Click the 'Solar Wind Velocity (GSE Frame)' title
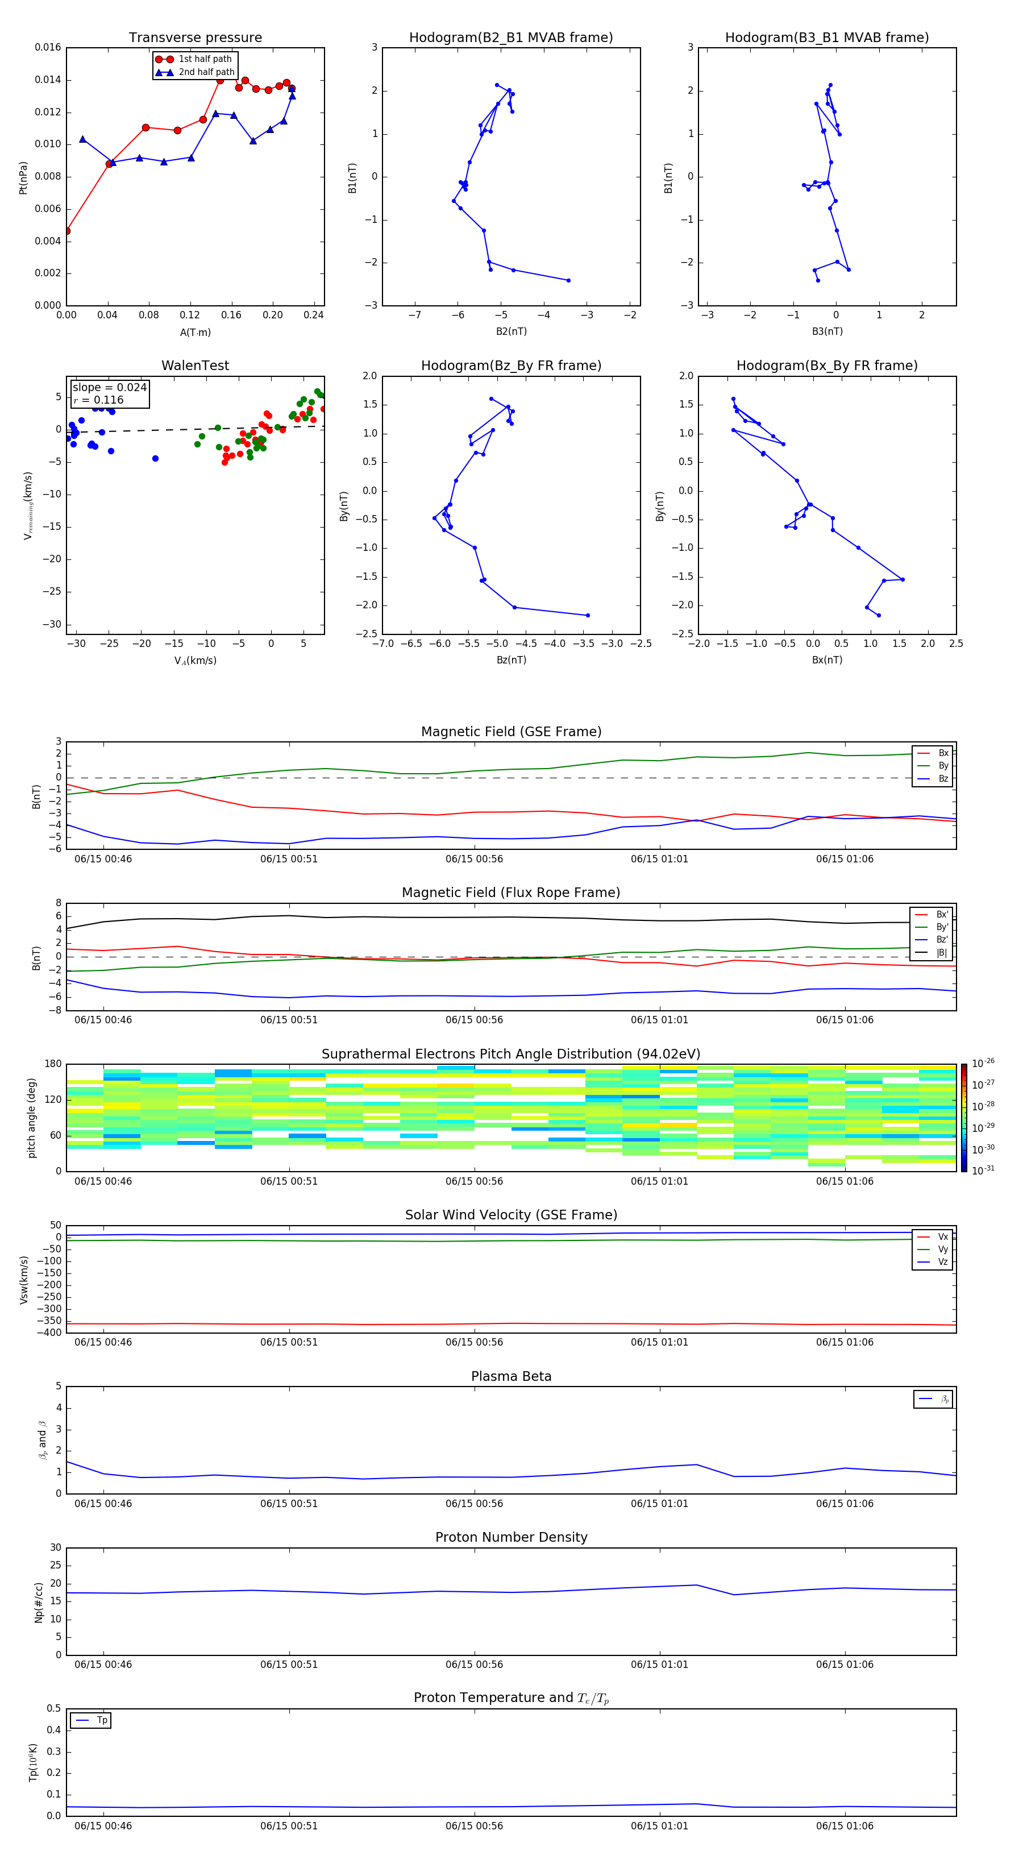The height and width of the screenshot is (1876, 1023). [x=511, y=1215]
